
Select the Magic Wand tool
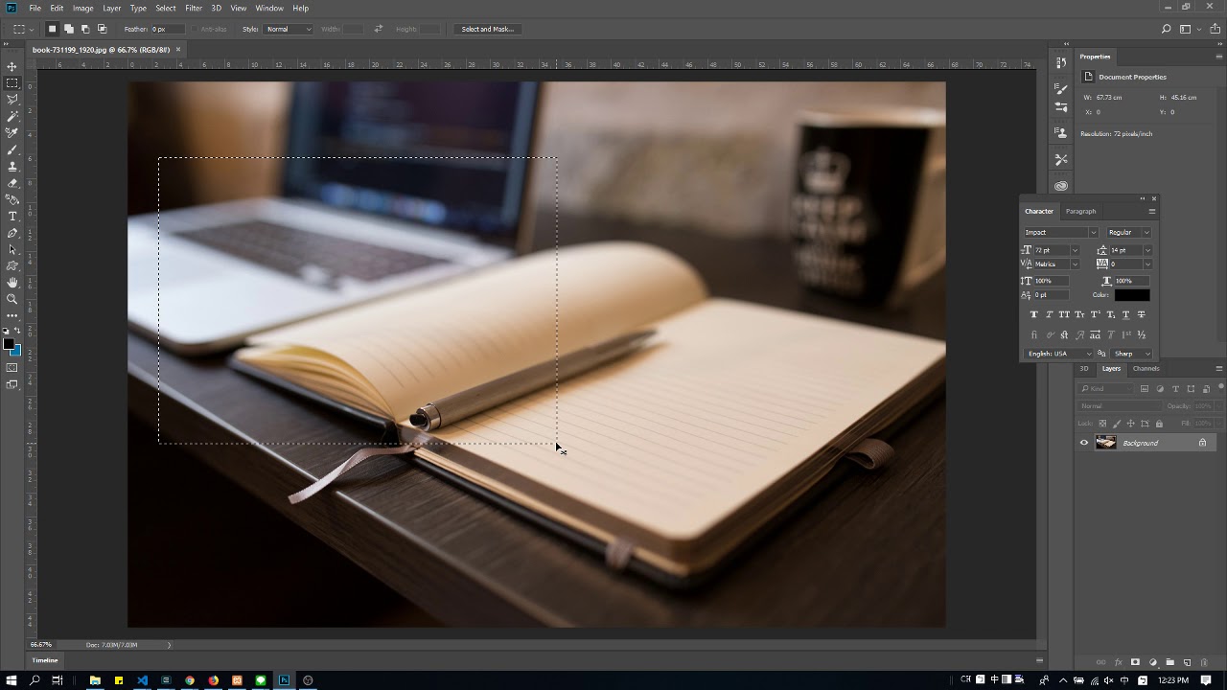coord(12,116)
